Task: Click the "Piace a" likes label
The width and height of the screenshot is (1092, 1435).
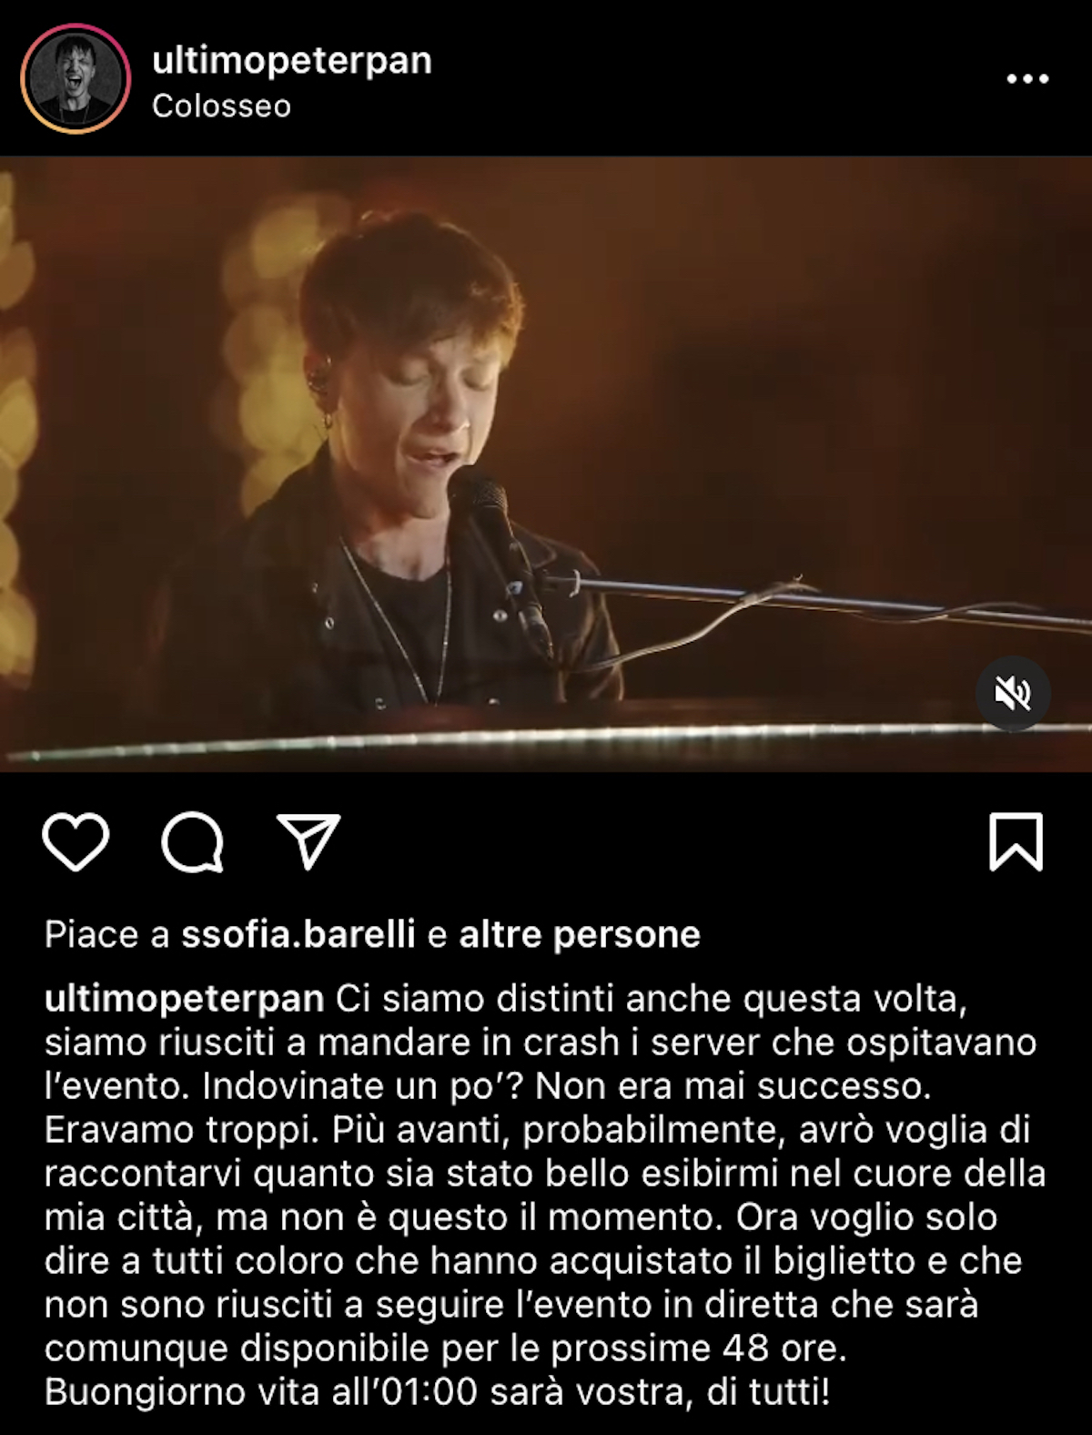Action: pyautogui.click(x=106, y=934)
